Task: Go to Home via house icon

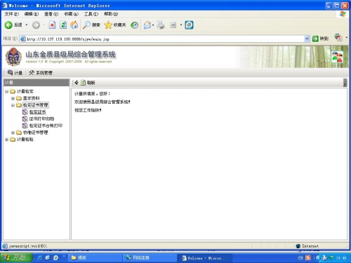Action: pos(74,25)
